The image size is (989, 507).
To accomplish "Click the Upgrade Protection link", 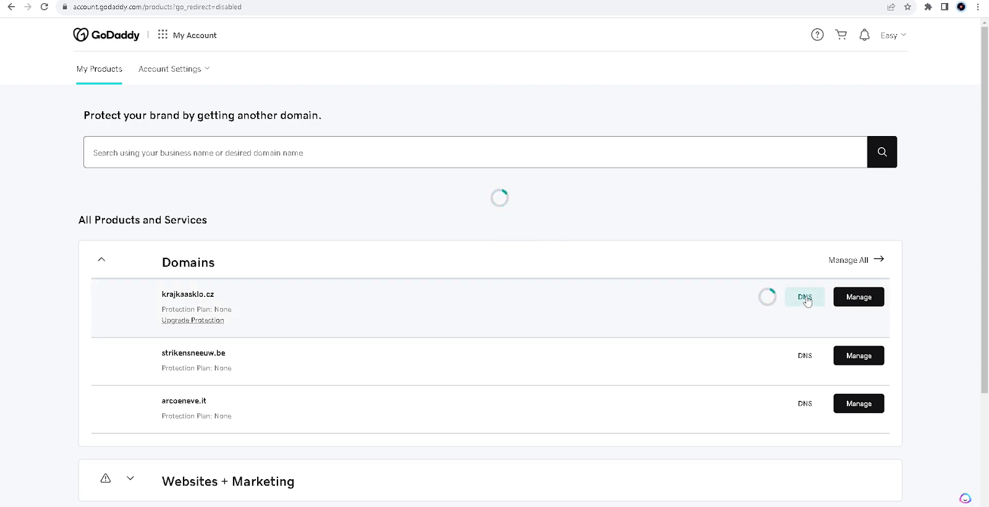I will [x=193, y=320].
